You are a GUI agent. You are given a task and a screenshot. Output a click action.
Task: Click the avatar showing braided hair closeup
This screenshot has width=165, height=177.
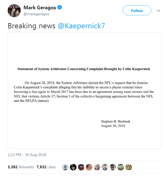click(x=89, y=167)
